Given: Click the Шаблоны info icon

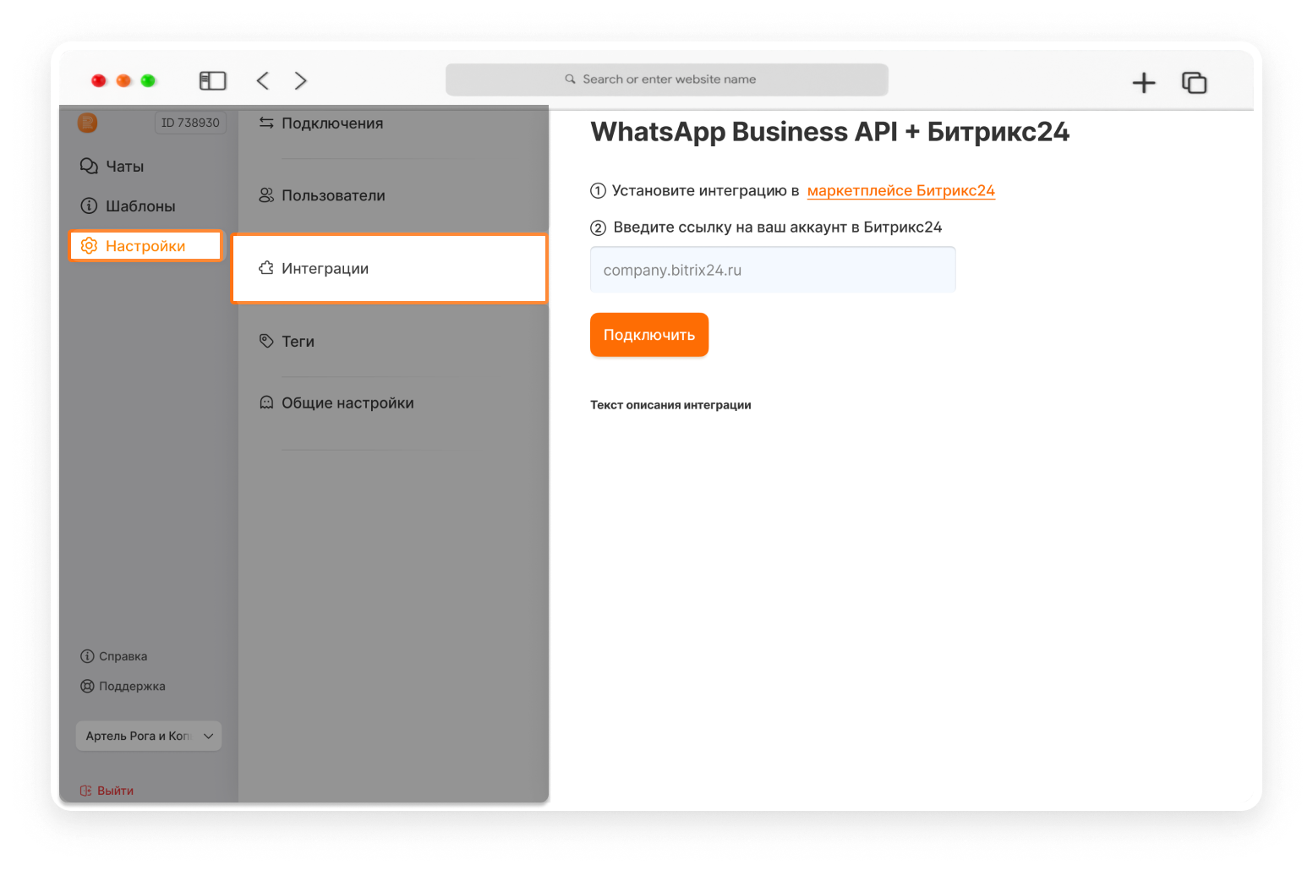Looking at the screenshot, I should point(89,205).
